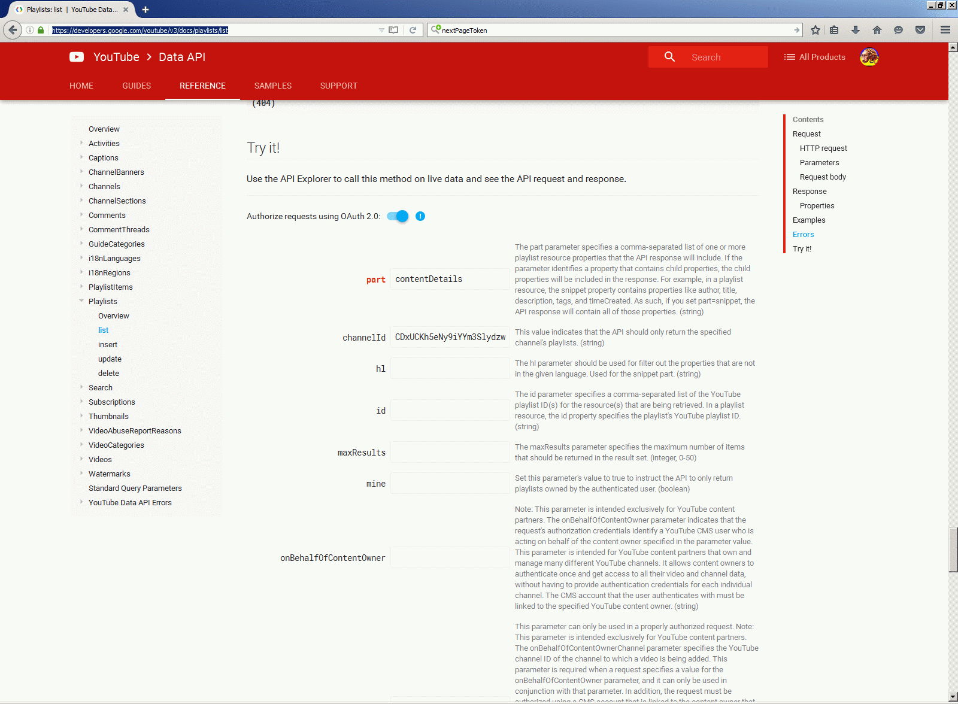Click the blue OAuth info icon

pos(420,216)
